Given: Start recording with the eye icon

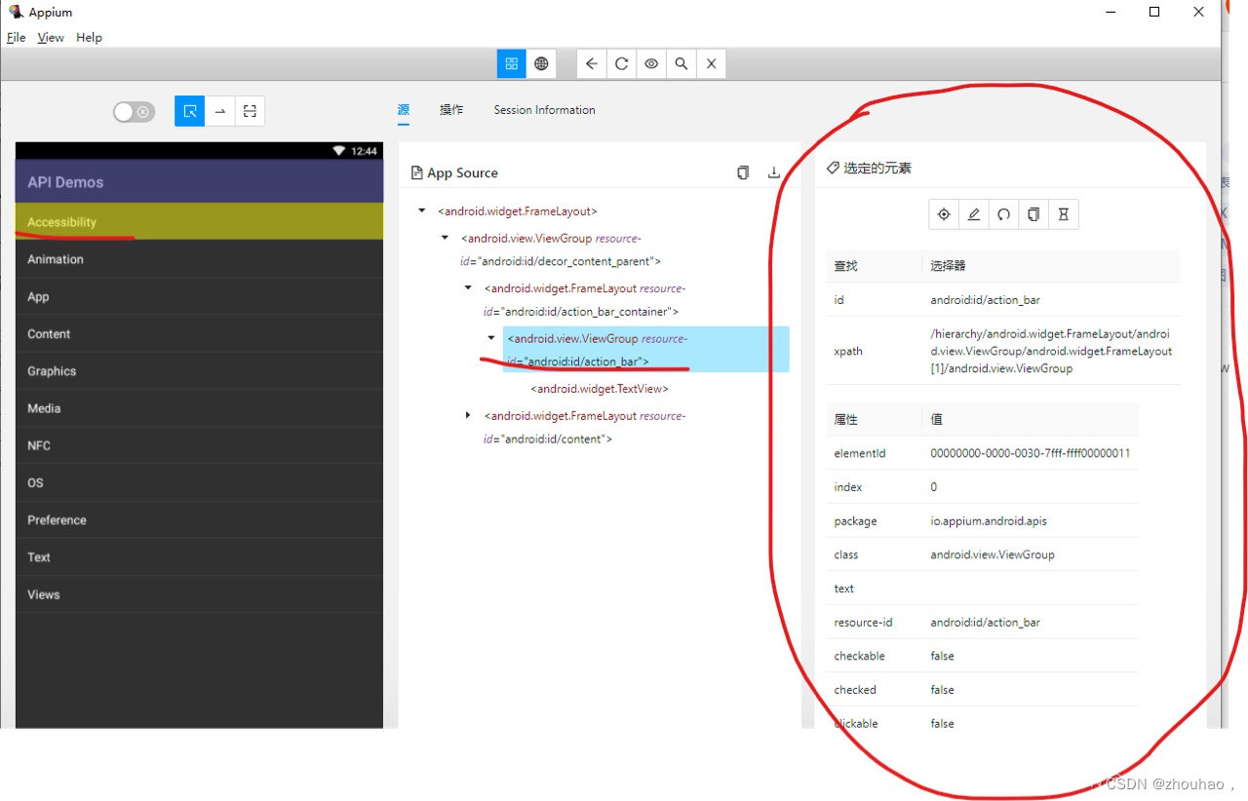Looking at the screenshot, I should (x=651, y=63).
